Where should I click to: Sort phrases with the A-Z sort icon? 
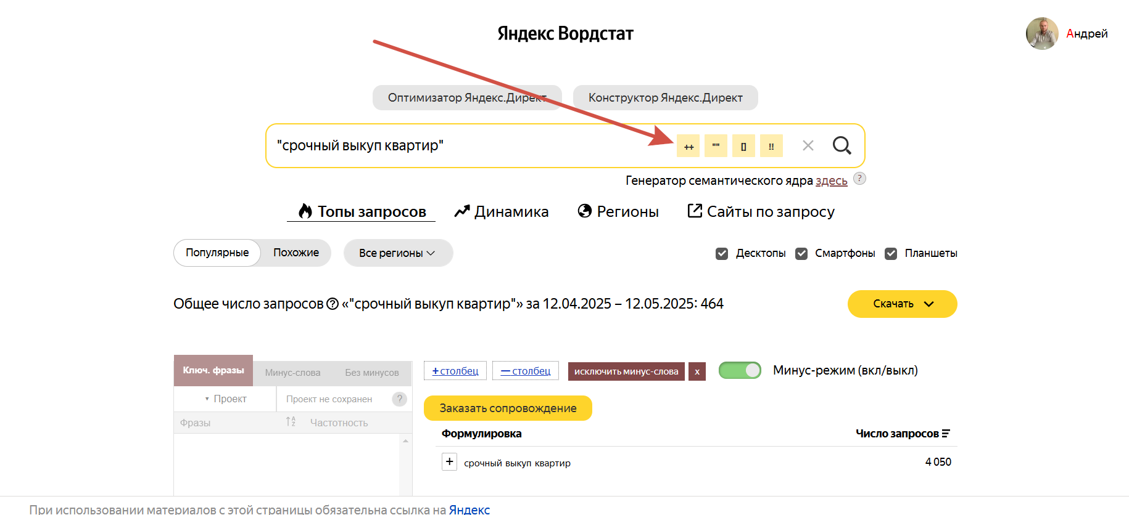click(291, 422)
